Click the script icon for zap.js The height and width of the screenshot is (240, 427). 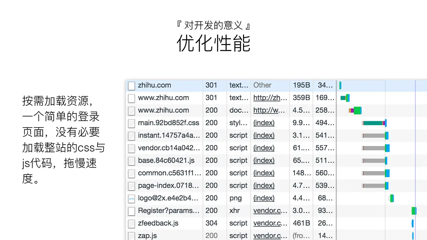tap(132, 236)
